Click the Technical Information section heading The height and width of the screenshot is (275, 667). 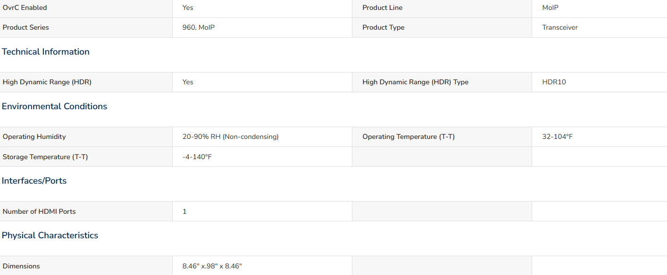point(46,52)
